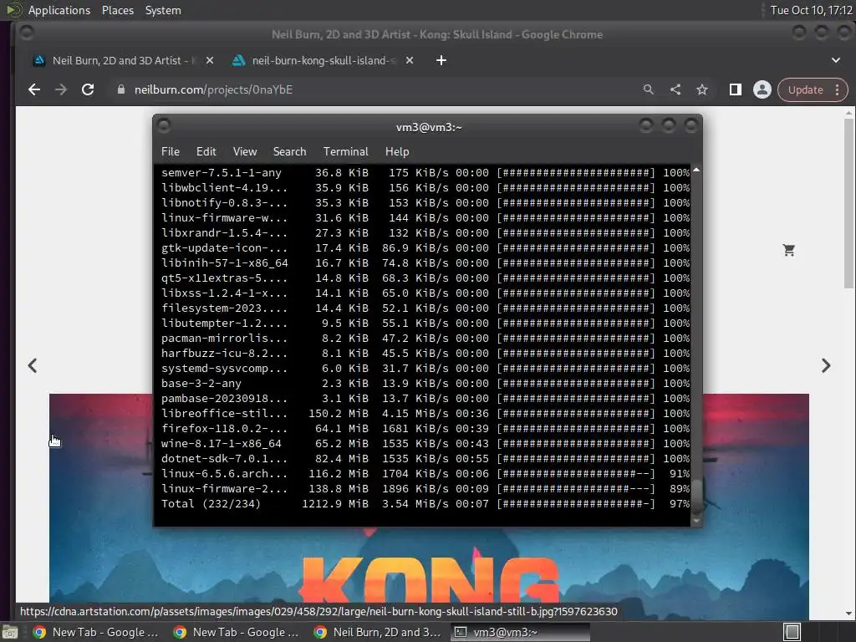856x642 pixels.
Task: Open the Terminal menu in terminal
Action: pos(345,152)
